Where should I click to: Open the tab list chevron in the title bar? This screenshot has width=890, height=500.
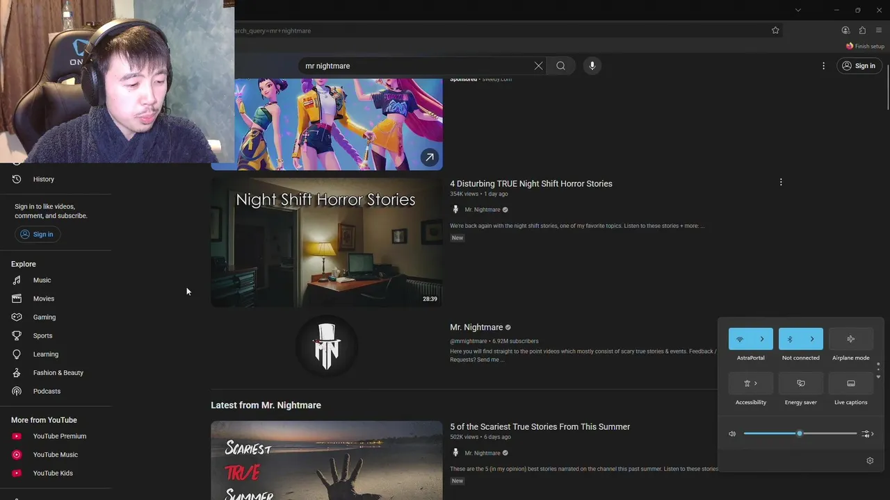(798, 10)
